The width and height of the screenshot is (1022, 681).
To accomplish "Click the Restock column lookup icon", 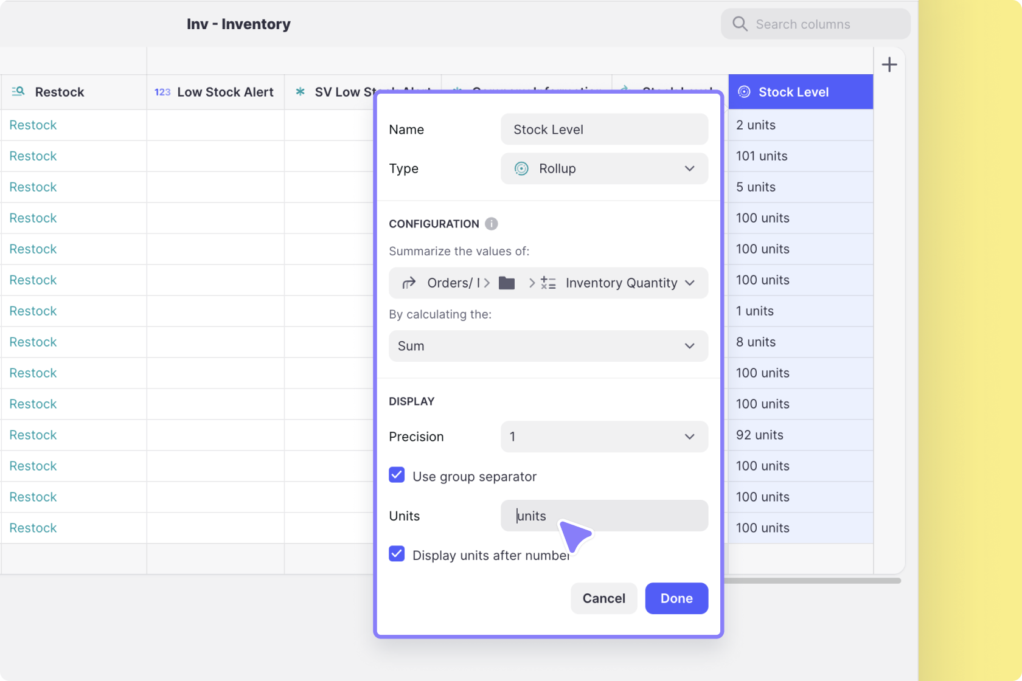I will pos(18,92).
